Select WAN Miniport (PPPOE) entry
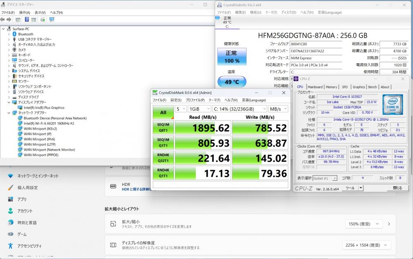413x259 pixels. coord(41,155)
